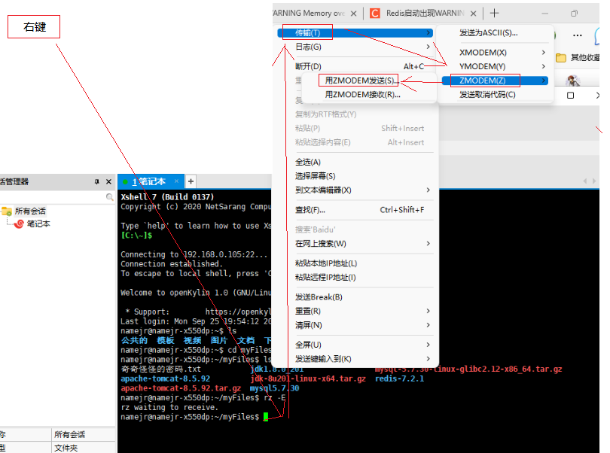Open 发送键输入到(K) submenu
610x453 pixels.
coord(355,359)
